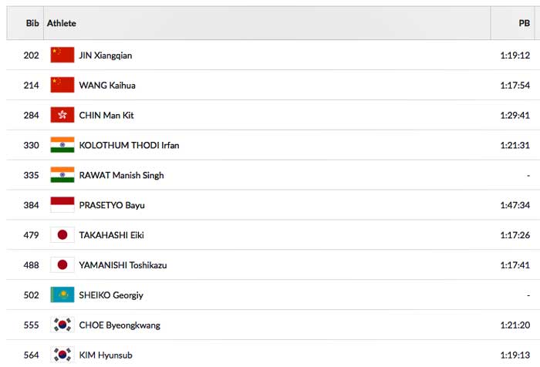
Task: Click Indonesia flag beside PRASETYO Bayu
Action: (x=62, y=205)
